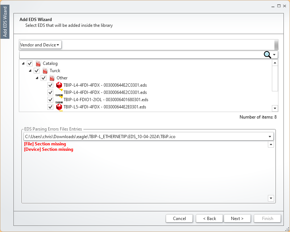The image size is (290, 232).
Task: Click the magnifying glass search icon
Action: tap(267, 55)
